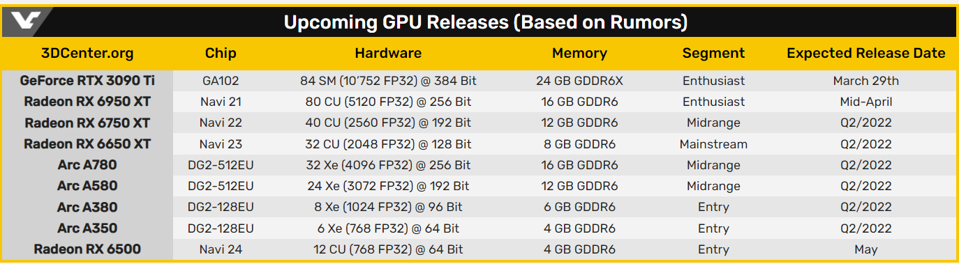Select the Arc A780 row label
This screenshot has height=264, width=959.
(x=87, y=165)
